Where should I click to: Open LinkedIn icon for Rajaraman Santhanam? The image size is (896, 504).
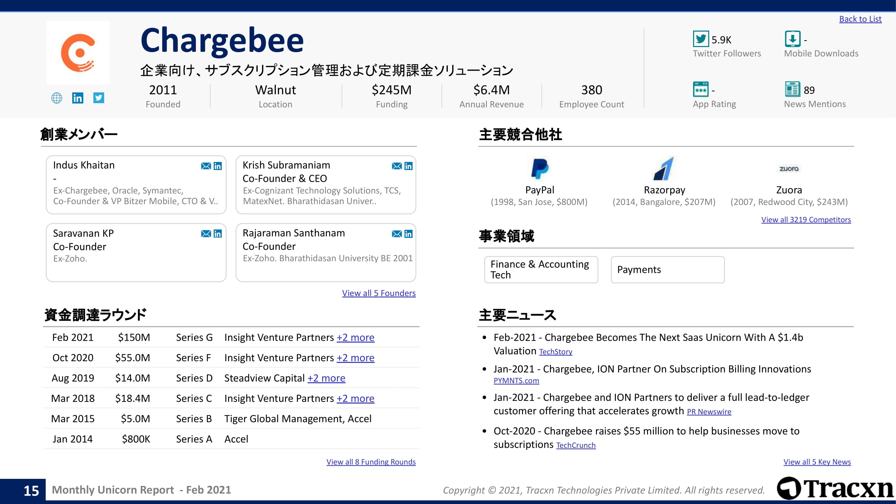tap(408, 234)
